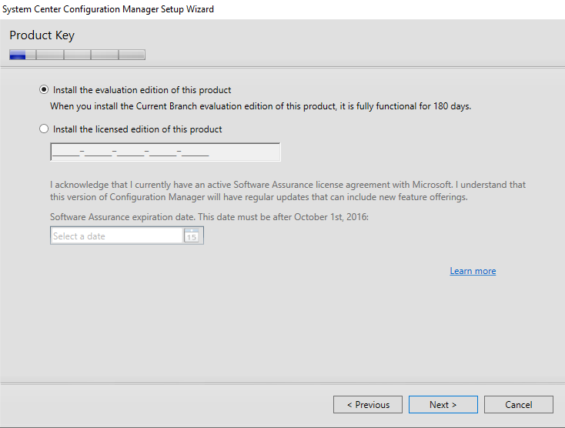The height and width of the screenshot is (428, 565).
Task: Click the Software Assurance acknowledgement text
Action: tap(288, 191)
